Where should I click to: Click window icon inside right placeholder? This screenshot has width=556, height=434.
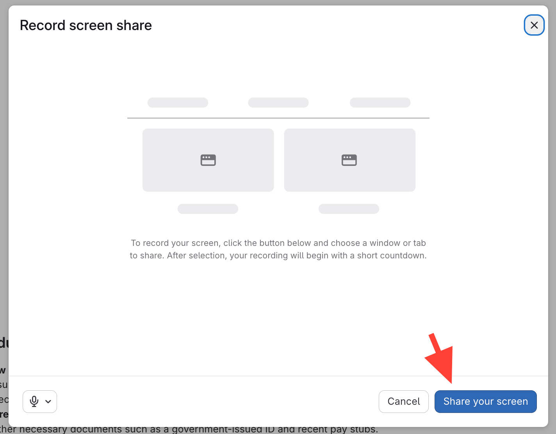coord(349,160)
